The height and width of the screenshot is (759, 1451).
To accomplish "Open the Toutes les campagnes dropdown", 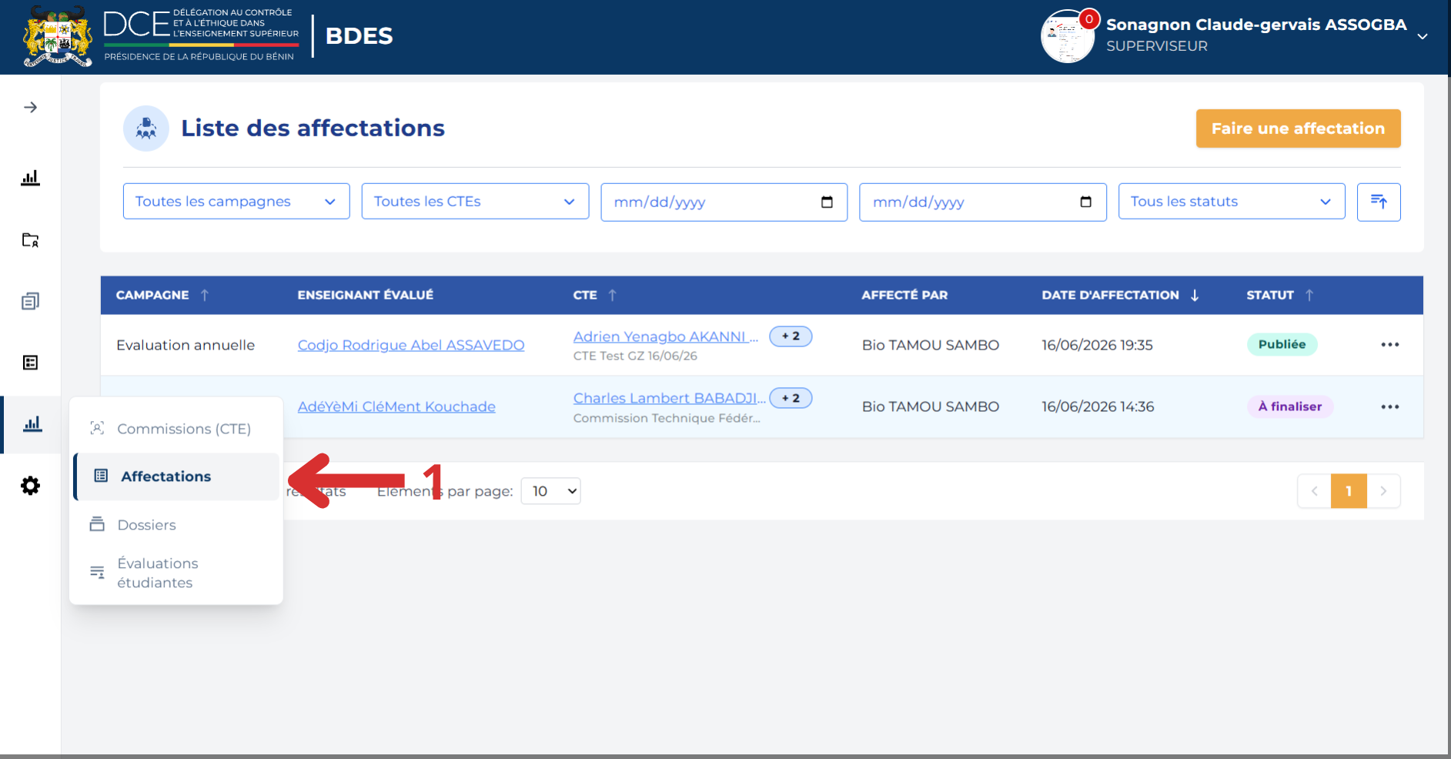I will point(236,201).
